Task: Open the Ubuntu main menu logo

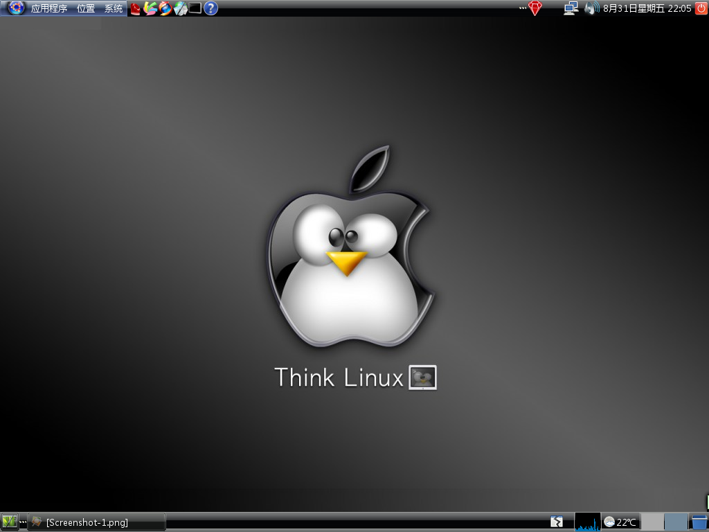Action: 16,8
